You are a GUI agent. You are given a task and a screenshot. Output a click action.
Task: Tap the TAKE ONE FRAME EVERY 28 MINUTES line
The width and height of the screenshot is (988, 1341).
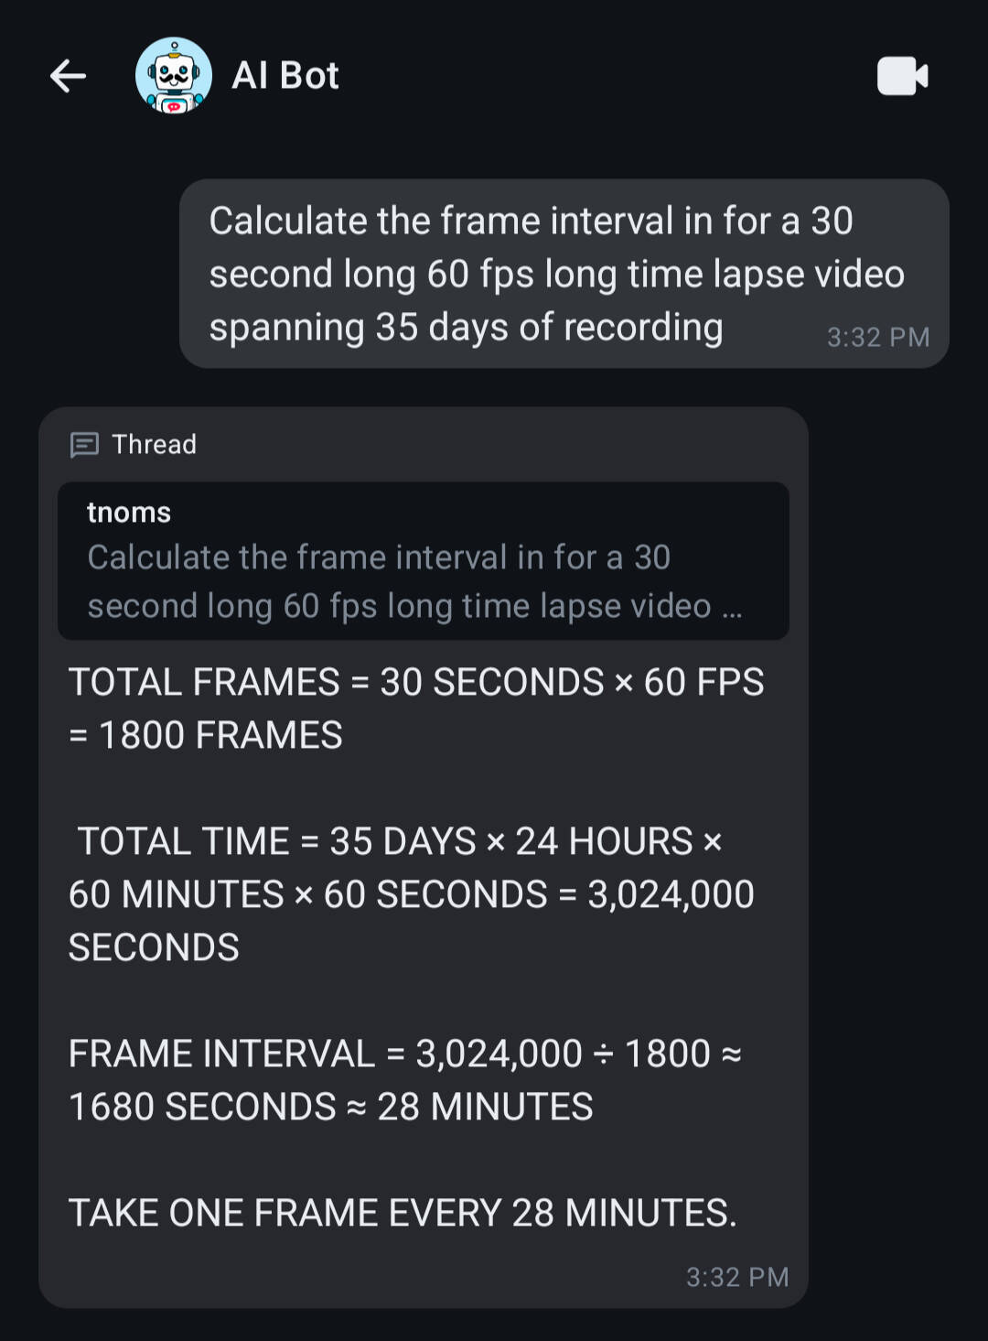(x=403, y=1213)
